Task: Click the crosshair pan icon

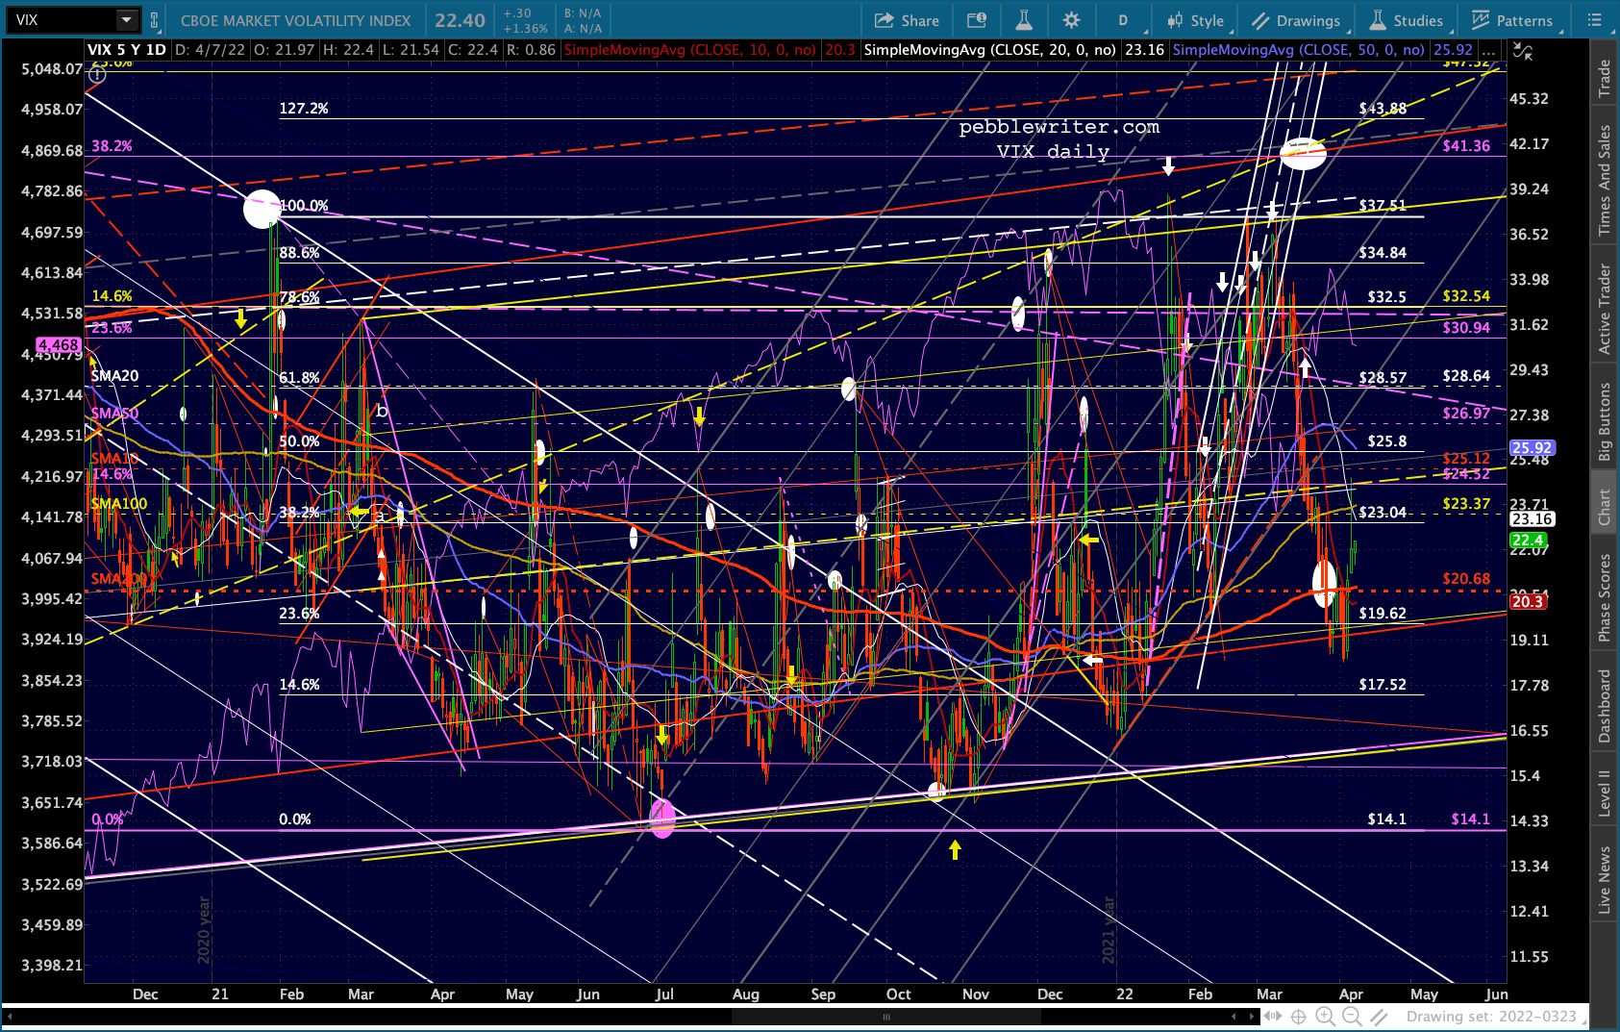Action: (1298, 1017)
